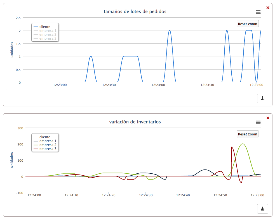The image size is (275, 220).
Task: Click the 'variación de inventarios' chart title
Action: (x=135, y=122)
